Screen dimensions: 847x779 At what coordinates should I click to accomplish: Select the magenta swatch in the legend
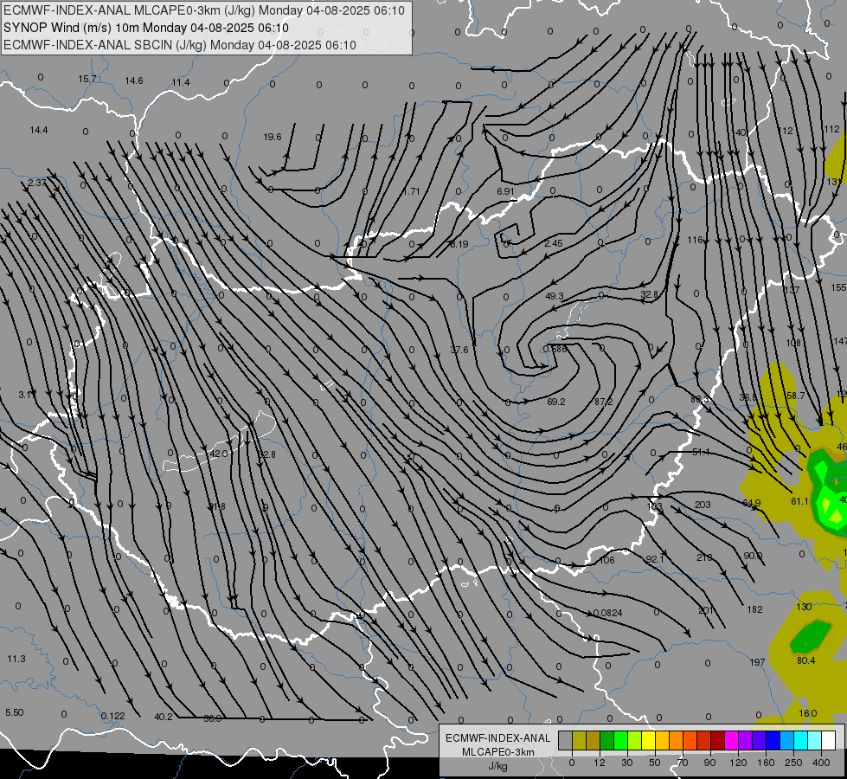(x=731, y=740)
